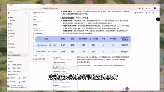Click the black plus button on right edge
The width and height of the screenshot is (164, 92).
coord(158,19)
